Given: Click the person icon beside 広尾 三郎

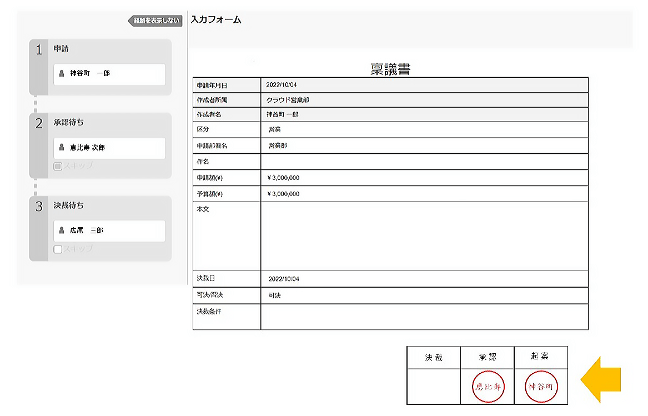Looking at the screenshot, I should point(62,230).
